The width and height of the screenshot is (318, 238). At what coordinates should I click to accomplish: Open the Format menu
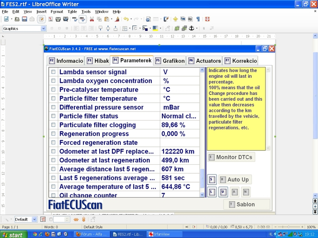(x=57, y=12)
